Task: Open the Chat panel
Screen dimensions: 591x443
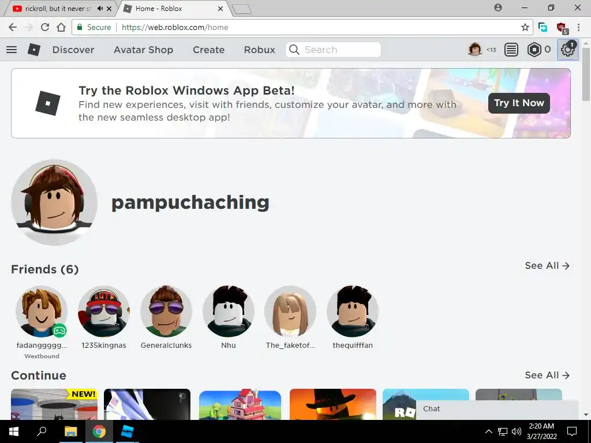Action: click(x=497, y=409)
